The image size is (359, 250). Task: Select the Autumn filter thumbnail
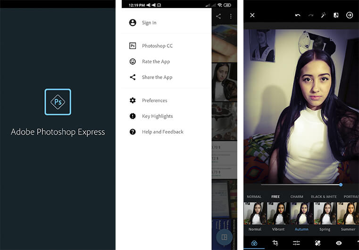[x=301, y=213]
